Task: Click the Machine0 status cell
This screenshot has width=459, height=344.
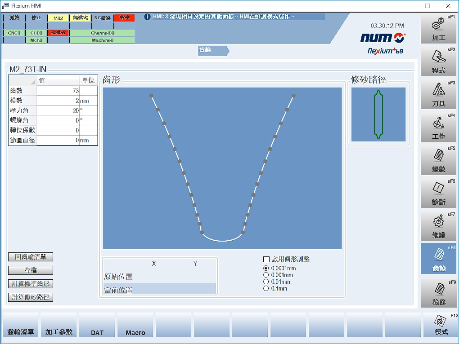Action: pos(102,40)
